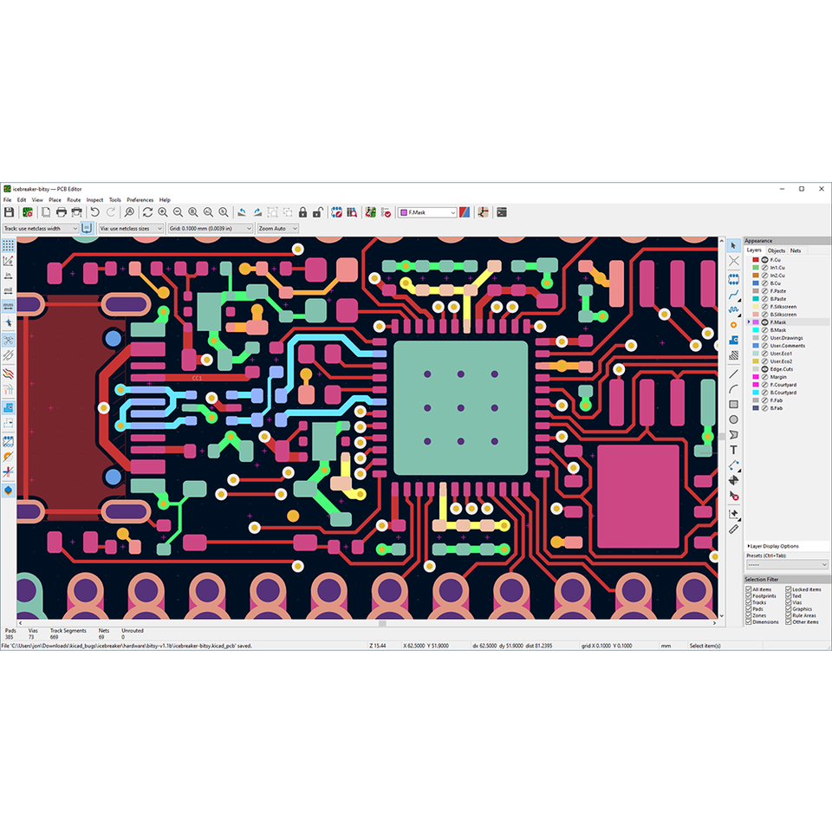This screenshot has width=832, height=832.
Task: Click the F.Cu red color swatch
Action: tap(756, 260)
